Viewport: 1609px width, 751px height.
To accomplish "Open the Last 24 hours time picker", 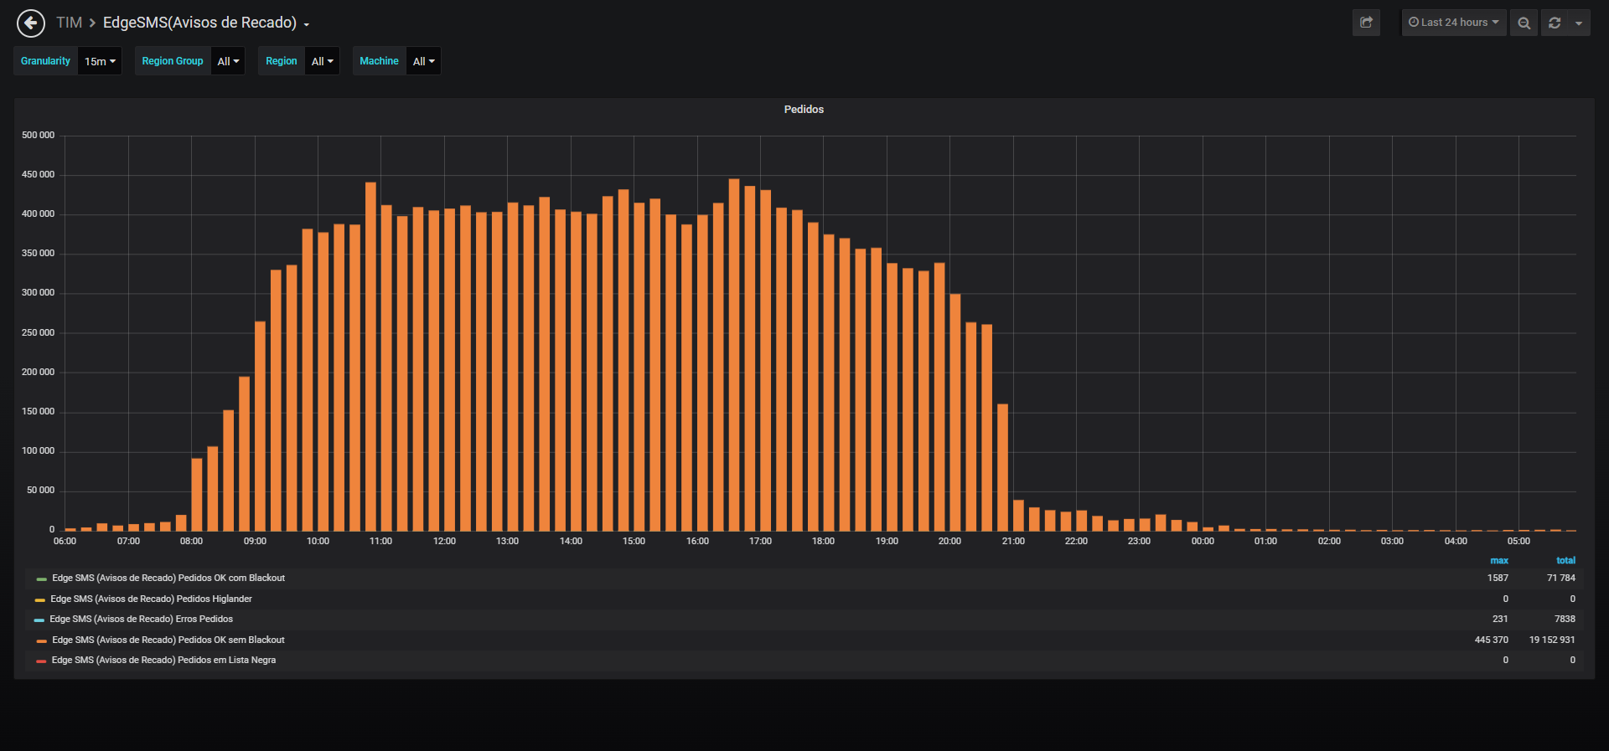I will coord(1454,23).
